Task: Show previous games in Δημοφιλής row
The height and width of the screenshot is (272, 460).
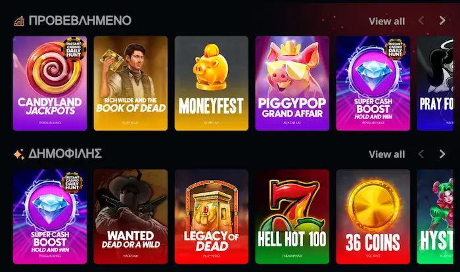Action: pos(421,154)
